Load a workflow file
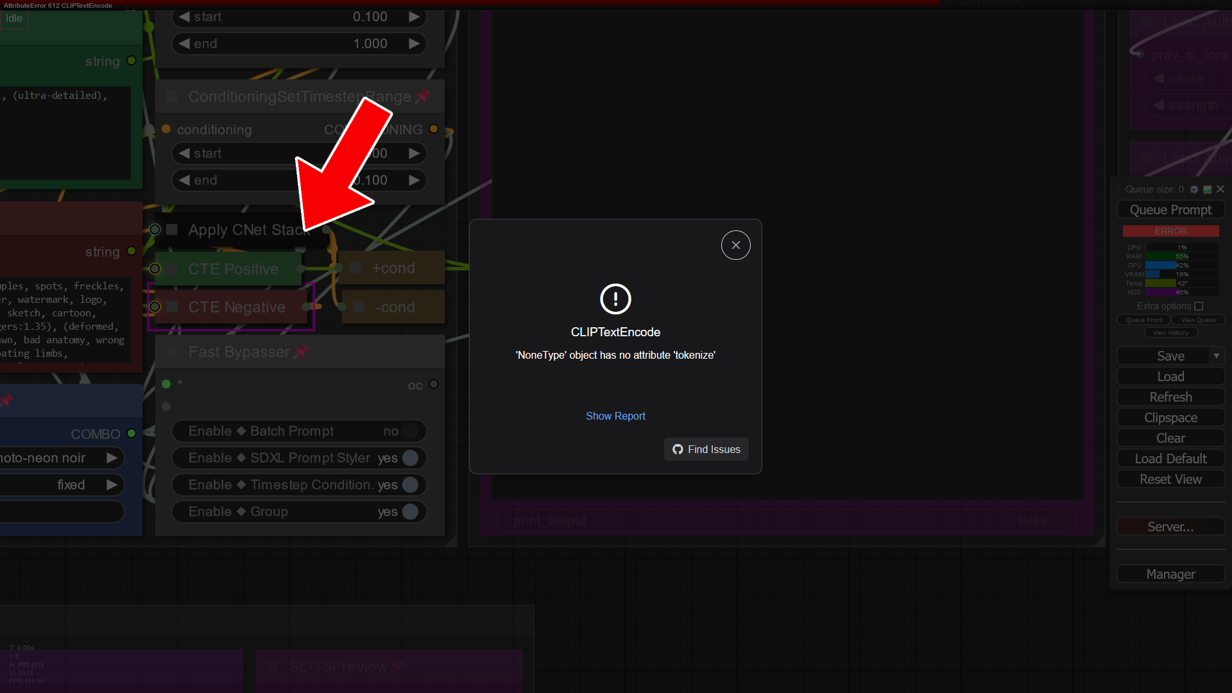Image resolution: width=1232 pixels, height=693 pixels. point(1170,377)
